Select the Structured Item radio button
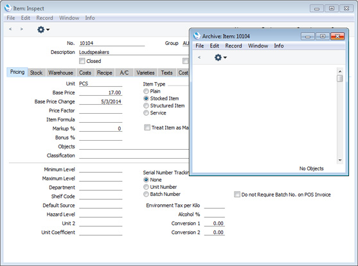This screenshot has width=358, height=266. coord(146,106)
